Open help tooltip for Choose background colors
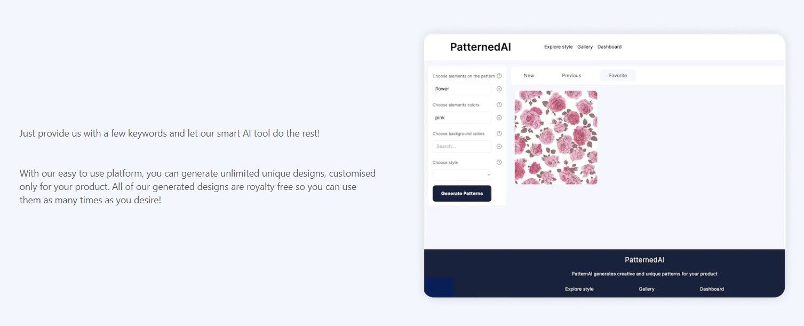The width and height of the screenshot is (804, 326). click(499, 133)
